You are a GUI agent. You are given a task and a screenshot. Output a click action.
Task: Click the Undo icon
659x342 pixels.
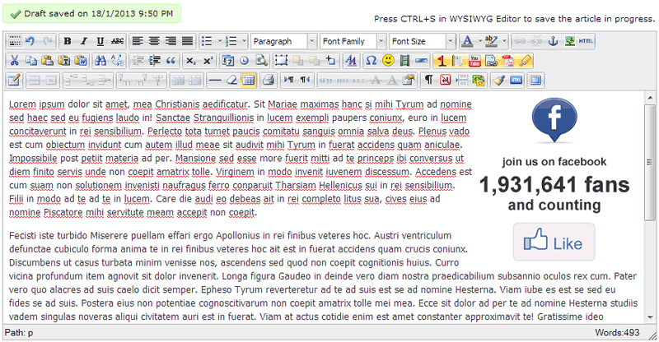30,41
